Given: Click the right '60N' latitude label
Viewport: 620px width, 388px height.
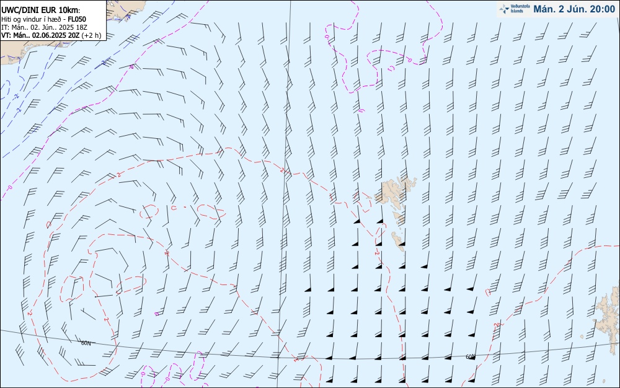Looking at the screenshot, I should pos(470,357).
